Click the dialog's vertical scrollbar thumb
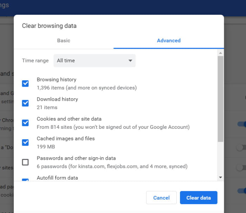This screenshot has height=213, width=246. click(220, 99)
